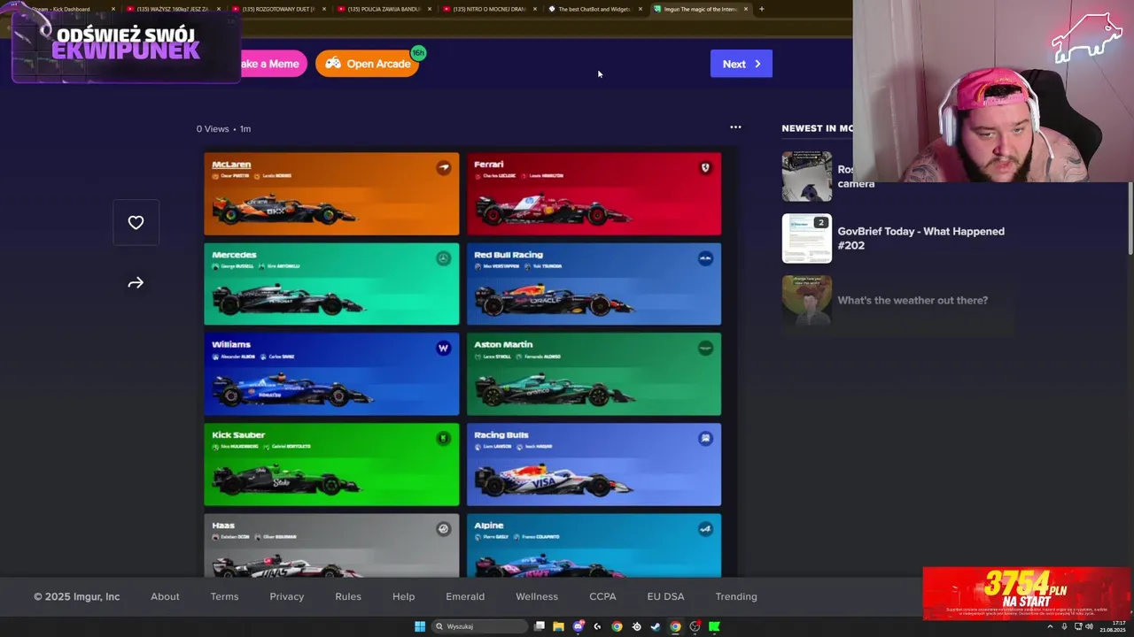Image resolution: width=1134 pixels, height=637 pixels.
Task: Click the Open Arcade button
Action: 368,64
